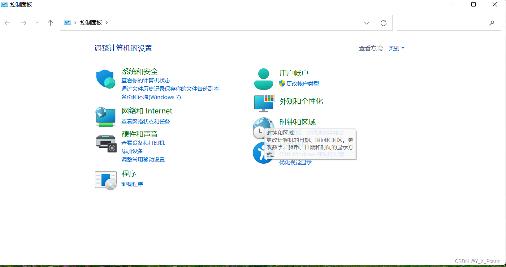The height and width of the screenshot is (267, 506).
Task: Open the 用户帐户 heading
Action: pos(294,73)
